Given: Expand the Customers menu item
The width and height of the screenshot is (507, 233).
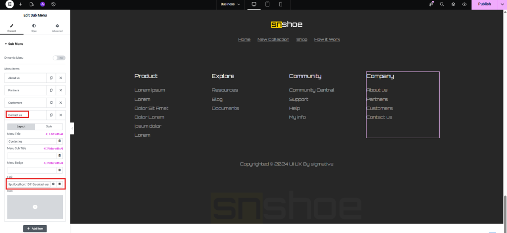Looking at the screenshot, I should point(26,103).
